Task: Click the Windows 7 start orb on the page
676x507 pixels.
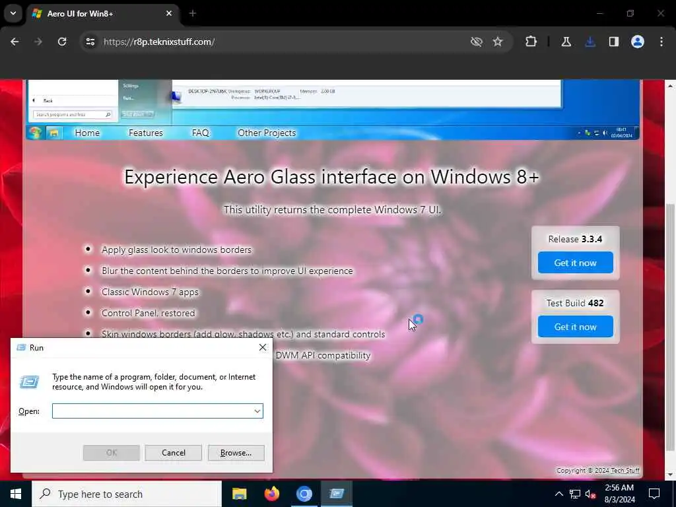Action: pyautogui.click(x=36, y=133)
